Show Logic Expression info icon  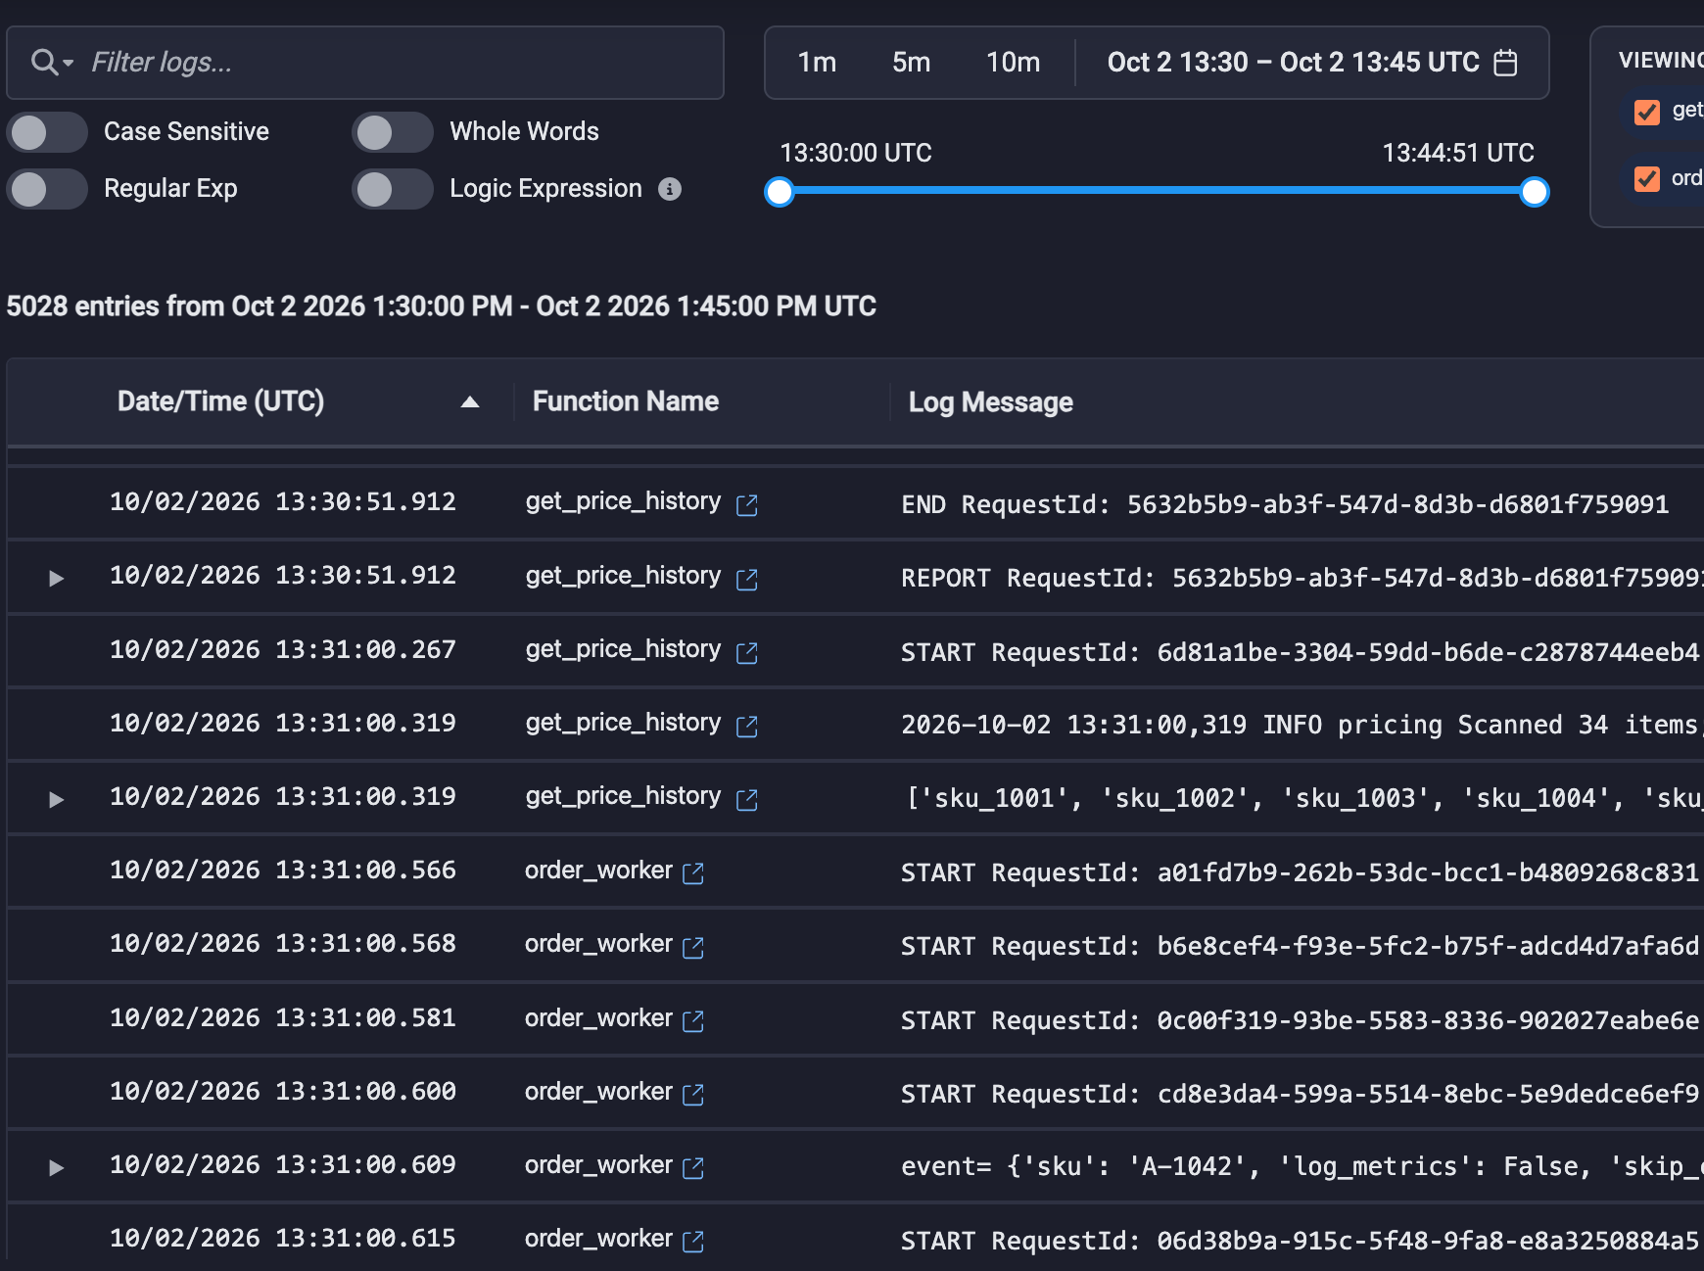pos(670,189)
